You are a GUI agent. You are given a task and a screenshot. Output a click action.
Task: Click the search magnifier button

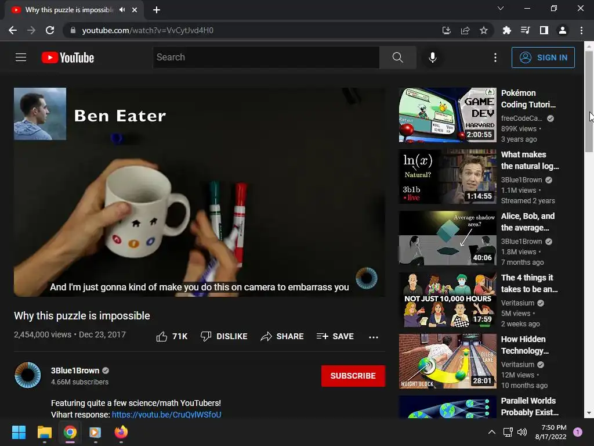[x=398, y=57]
